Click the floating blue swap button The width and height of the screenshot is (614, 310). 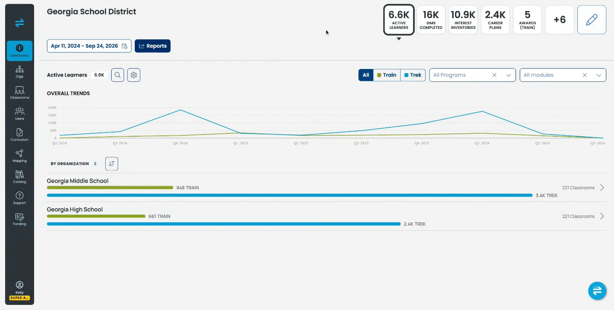point(597,290)
